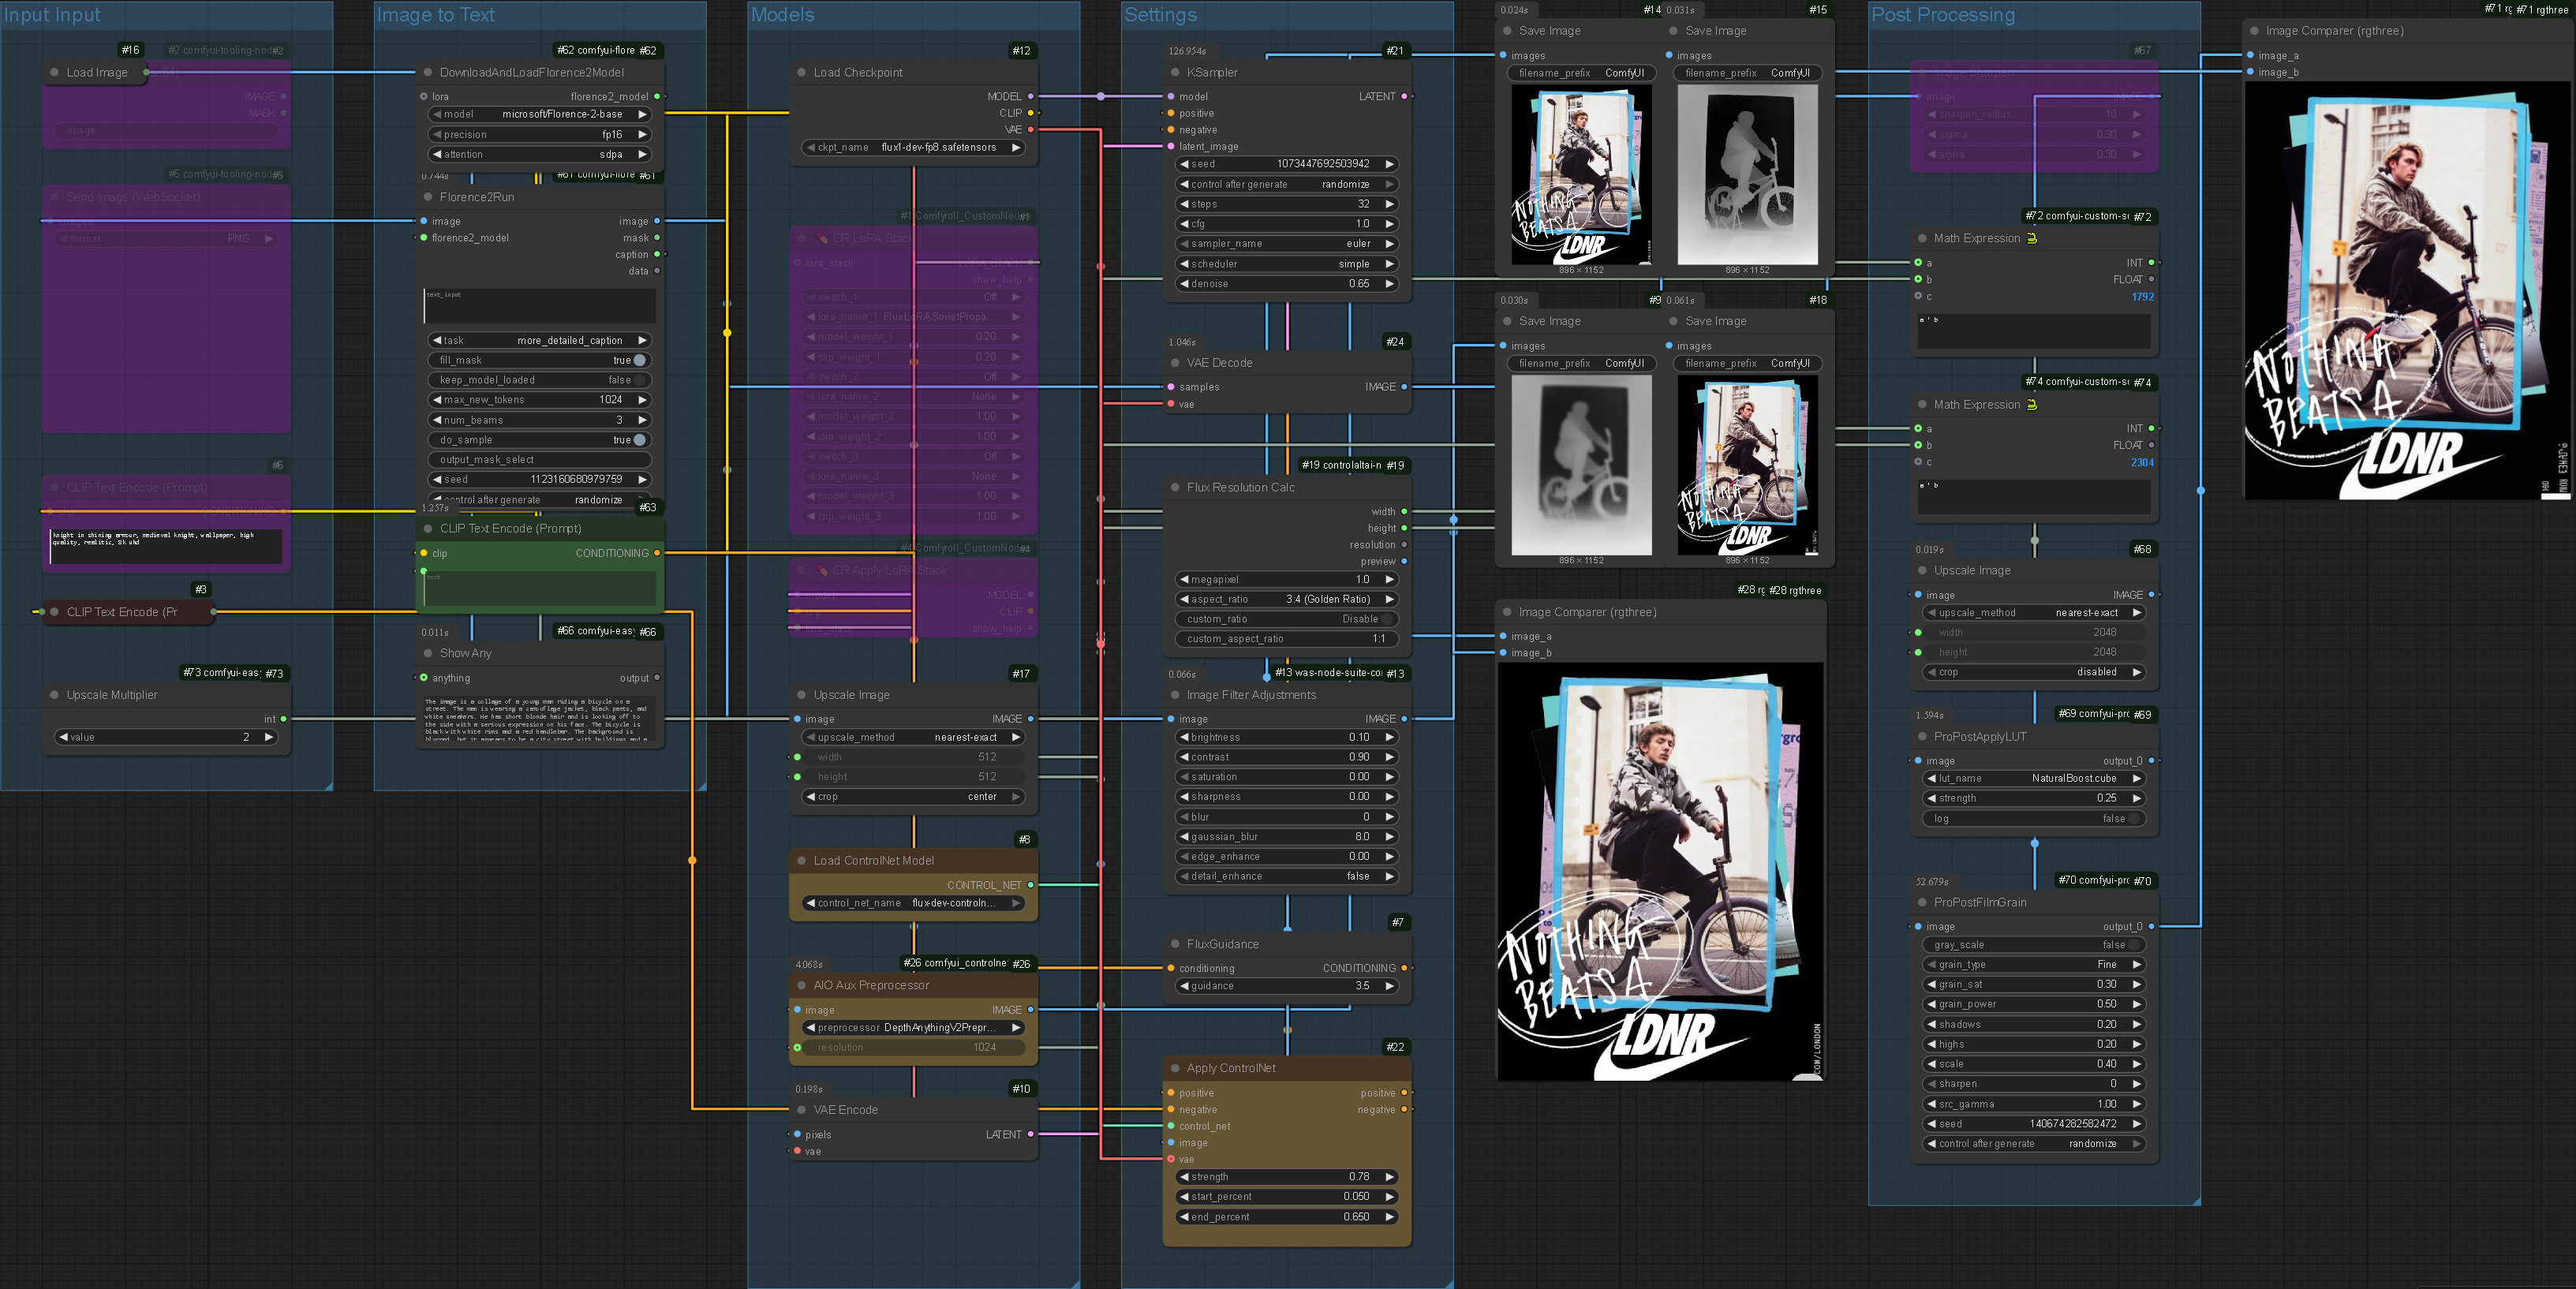Open grain_type dropdown showing Fine
The width and height of the screenshot is (2576, 1289).
2034,965
